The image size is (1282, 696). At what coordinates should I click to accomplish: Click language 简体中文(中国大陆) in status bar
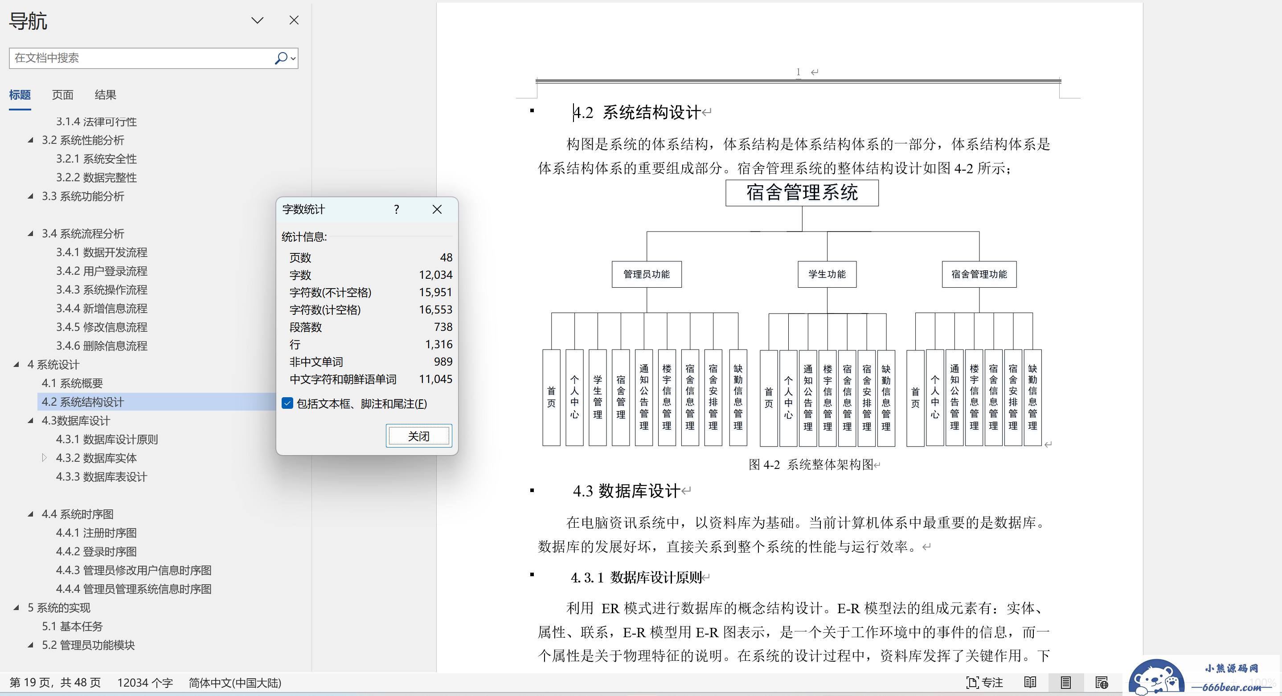235,683
